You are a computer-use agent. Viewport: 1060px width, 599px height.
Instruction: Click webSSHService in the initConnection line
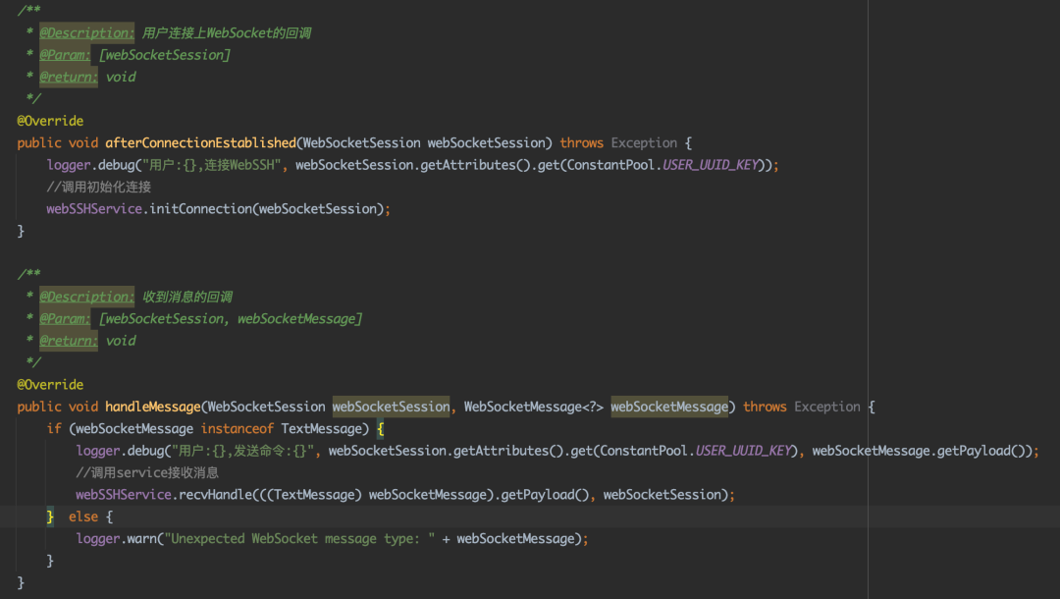94,209
